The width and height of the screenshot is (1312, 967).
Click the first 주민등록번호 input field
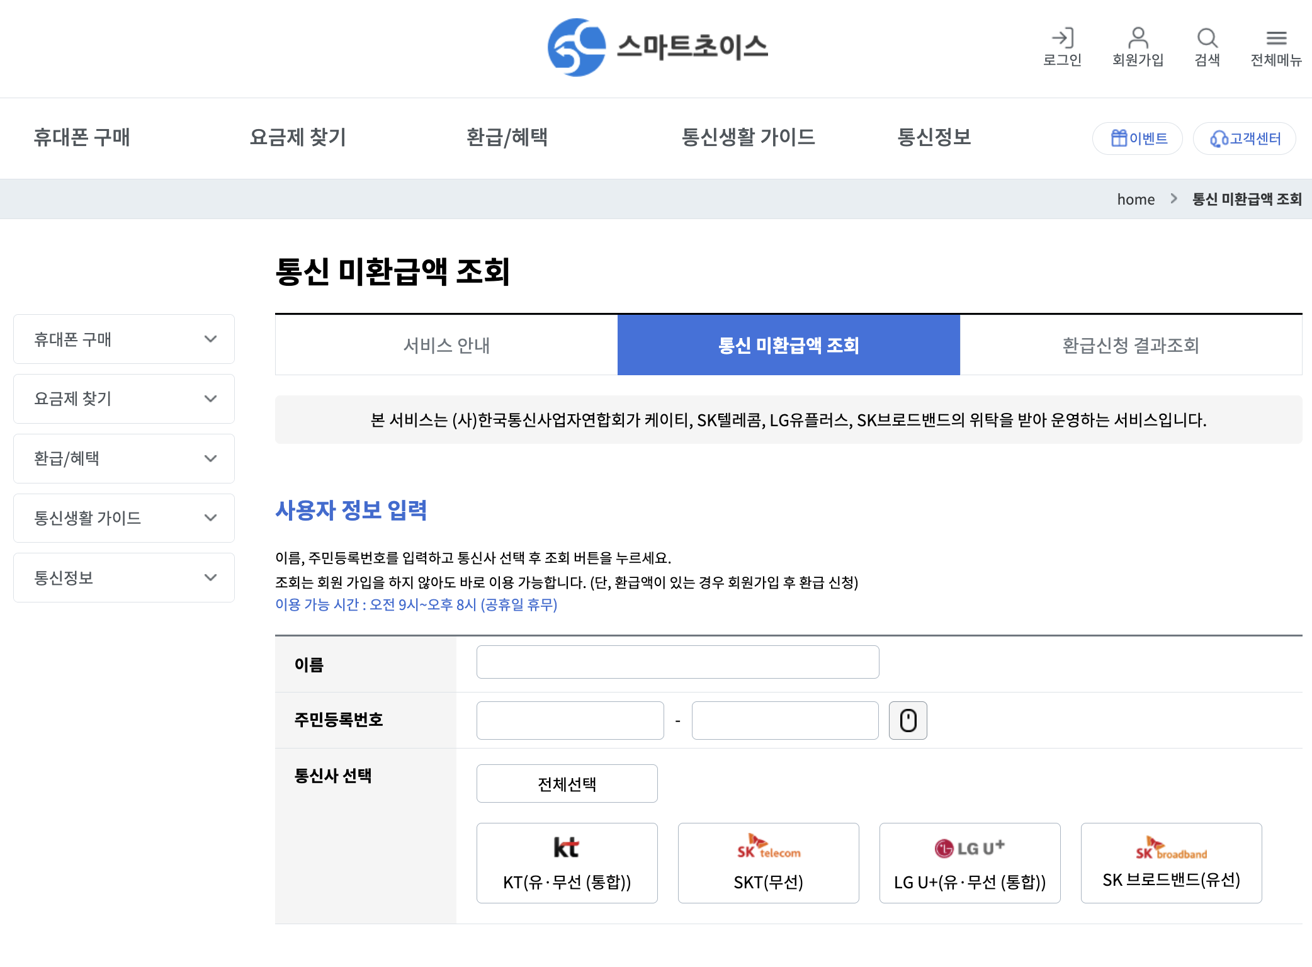point(570,720)
